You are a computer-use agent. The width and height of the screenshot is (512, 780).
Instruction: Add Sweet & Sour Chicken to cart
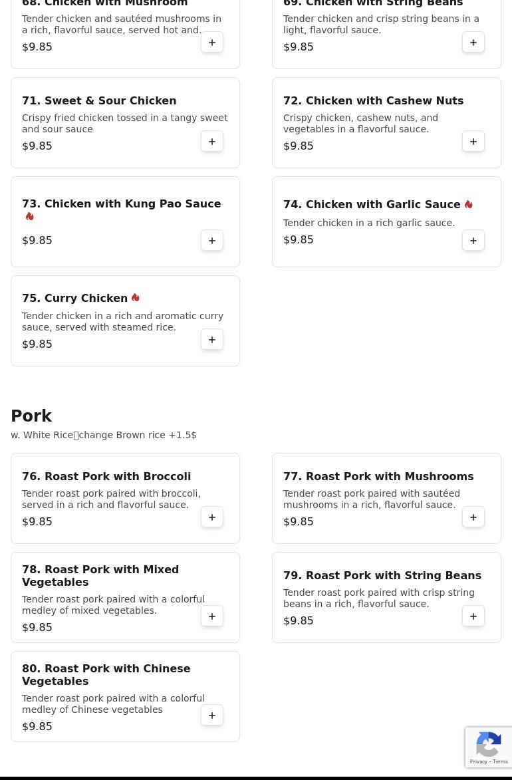(x=212, y=142)
